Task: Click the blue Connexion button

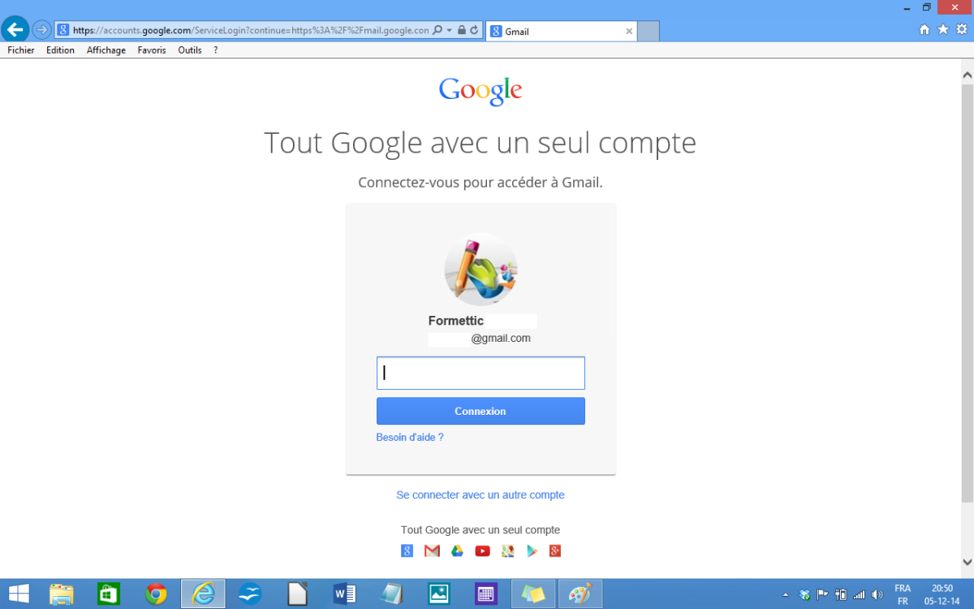Action: 481,411
